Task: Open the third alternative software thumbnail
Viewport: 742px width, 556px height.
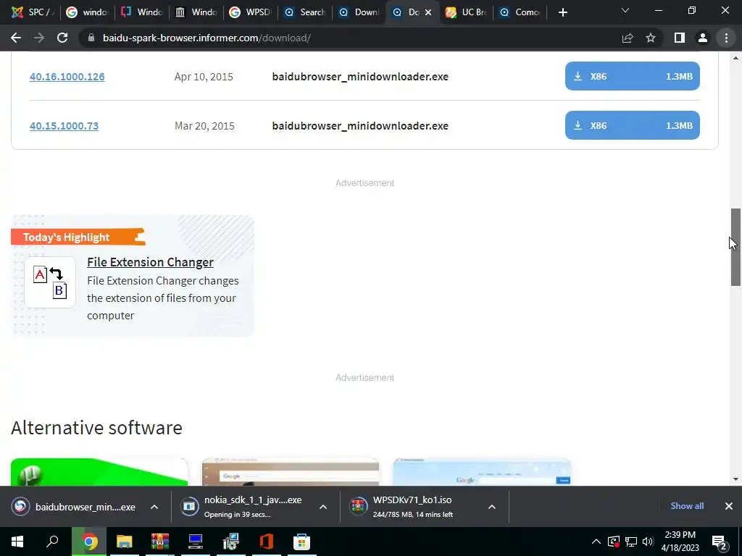Action: point(482,472)
